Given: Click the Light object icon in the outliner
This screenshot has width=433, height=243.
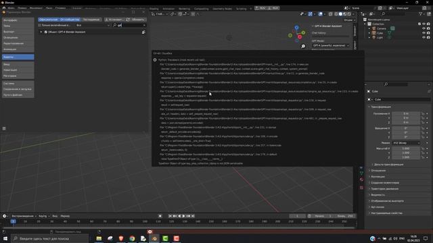Looking at the screenshot, I should (x=374, y=38).
